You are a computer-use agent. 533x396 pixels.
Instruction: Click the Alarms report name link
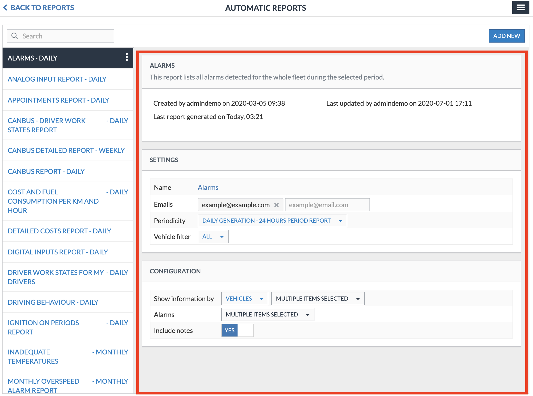[208, 187]
